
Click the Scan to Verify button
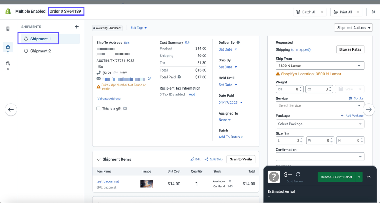coord(241,159)
